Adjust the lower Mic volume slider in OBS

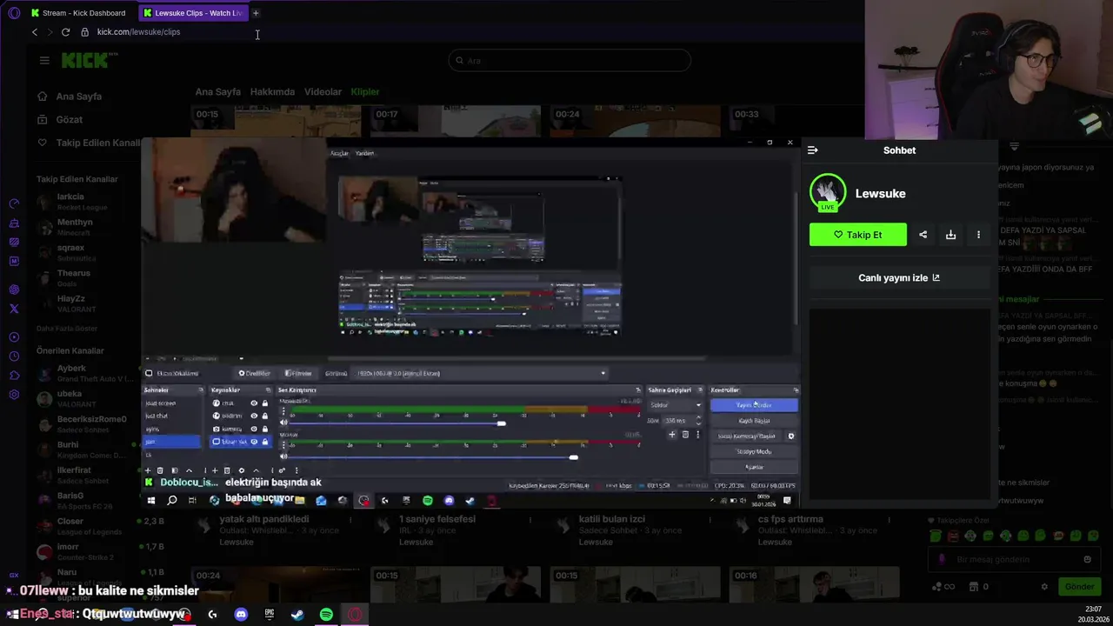(x=573, y=457)
